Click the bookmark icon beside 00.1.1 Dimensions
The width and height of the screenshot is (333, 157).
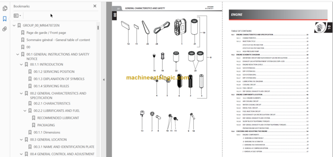tap(30, 132)
